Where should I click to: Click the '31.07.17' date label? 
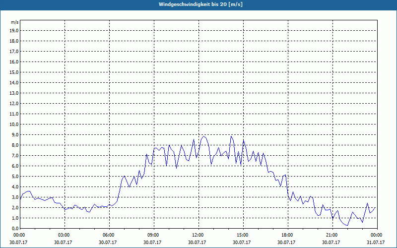pos(376,242)
